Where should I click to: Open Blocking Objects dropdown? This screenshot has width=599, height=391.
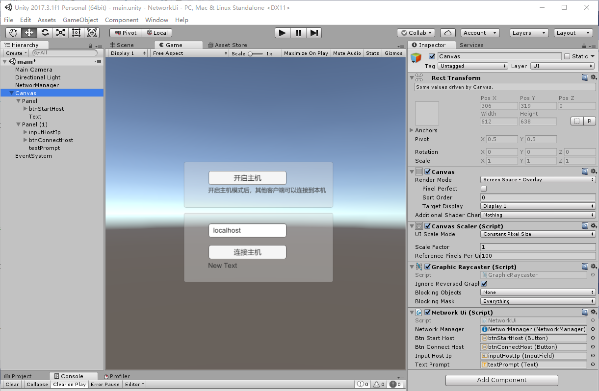pyautogui.click(x=538, y=293)
